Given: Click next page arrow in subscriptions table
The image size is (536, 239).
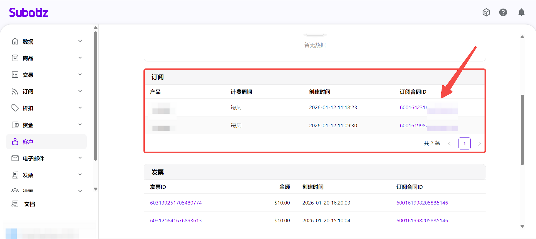Looking at the screenshot, I should [x=479, y=144].
